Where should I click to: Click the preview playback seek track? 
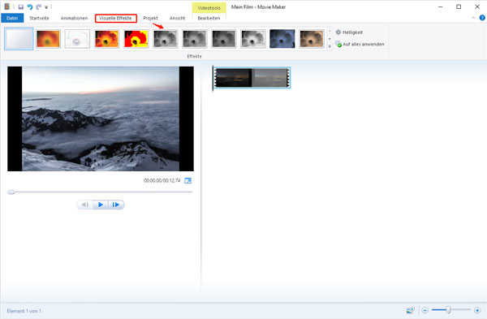[x=100, y=192]
